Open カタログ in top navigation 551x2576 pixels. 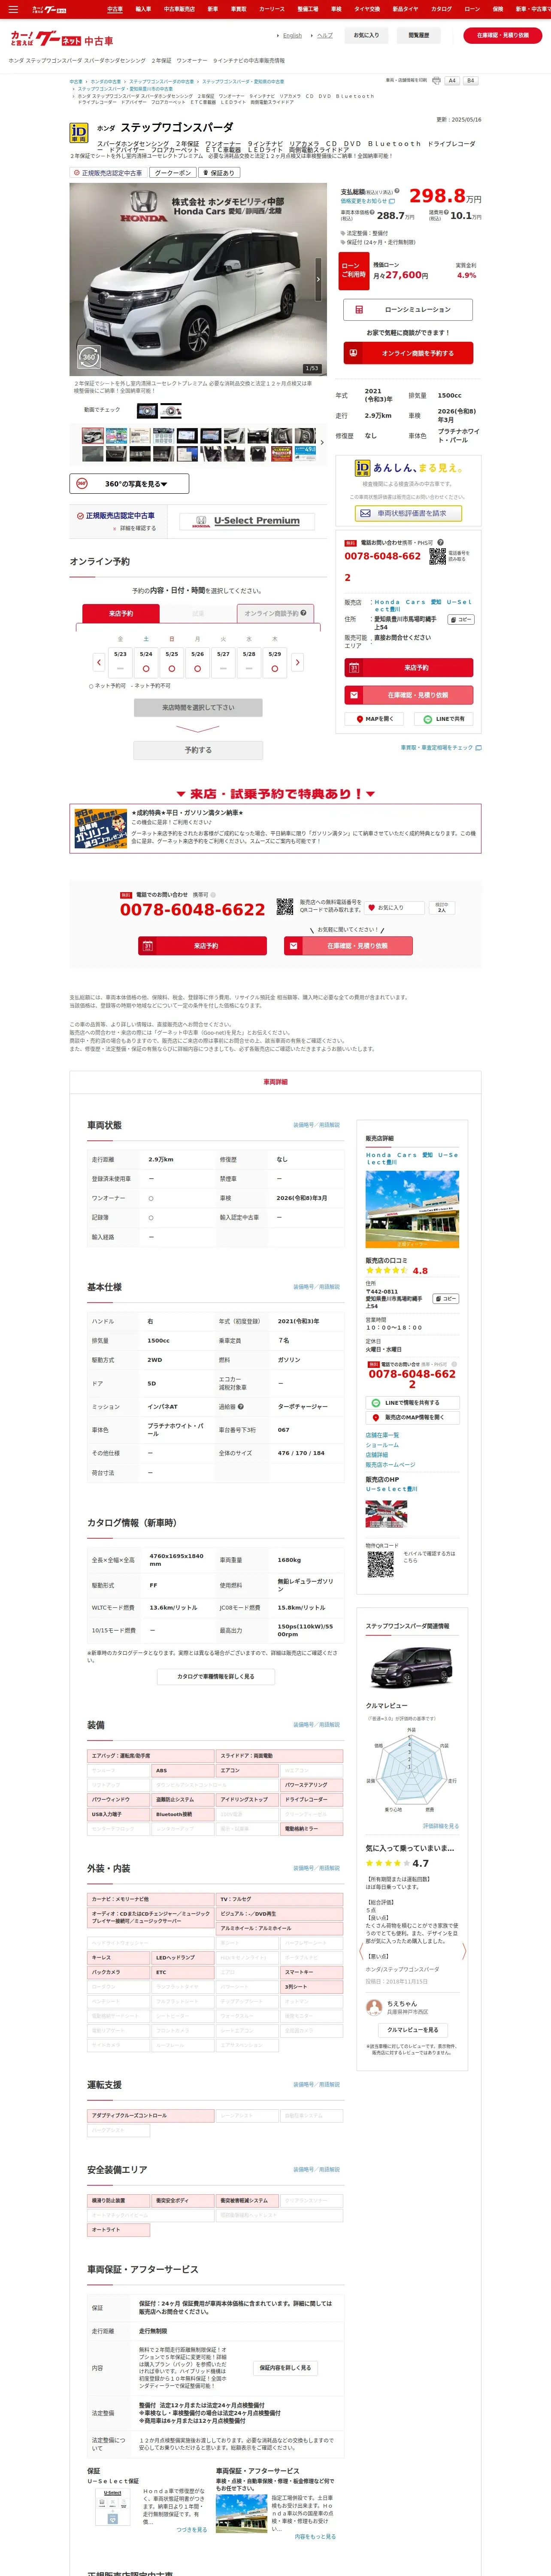[441, 9]
